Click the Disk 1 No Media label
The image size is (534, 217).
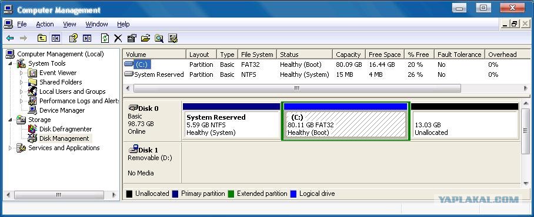141,173
